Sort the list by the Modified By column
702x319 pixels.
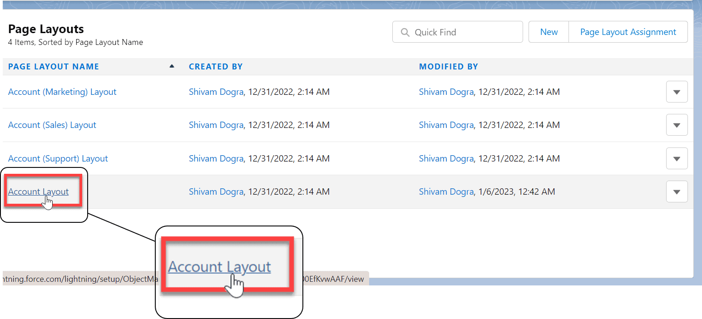[x=449, y=66]
